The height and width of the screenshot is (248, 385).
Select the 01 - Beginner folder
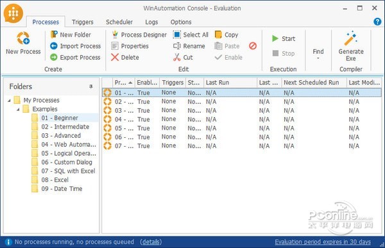click(60, 118)
